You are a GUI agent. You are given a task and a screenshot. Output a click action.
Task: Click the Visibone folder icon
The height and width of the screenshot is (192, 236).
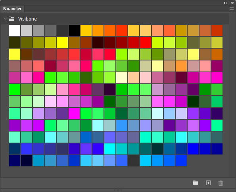(x=12, y=19)
